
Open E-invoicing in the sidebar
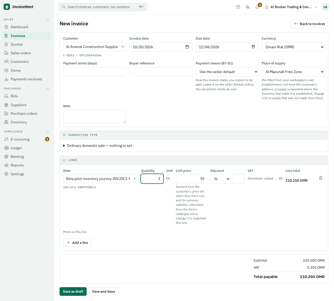click(27, 139)
